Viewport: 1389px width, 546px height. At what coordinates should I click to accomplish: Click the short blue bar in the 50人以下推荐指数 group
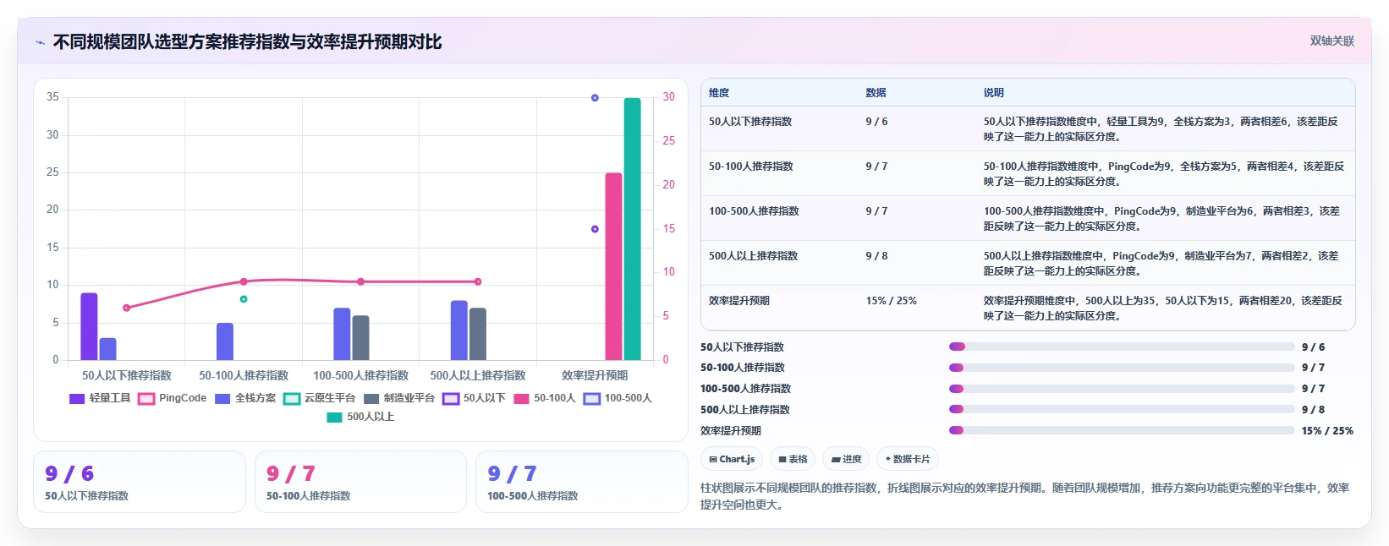108,349
